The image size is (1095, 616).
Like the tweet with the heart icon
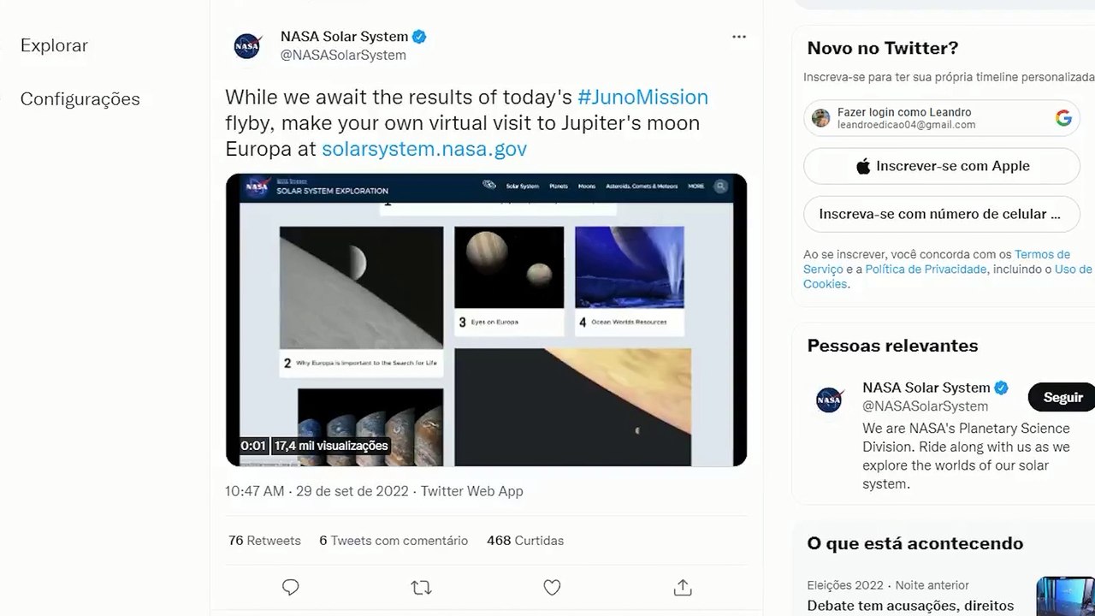(x=552, y=588)
